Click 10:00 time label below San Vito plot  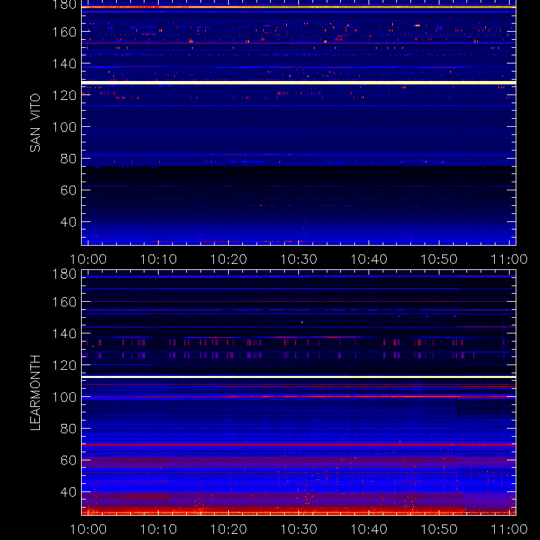pyautogui.click(x=88, y=259)
